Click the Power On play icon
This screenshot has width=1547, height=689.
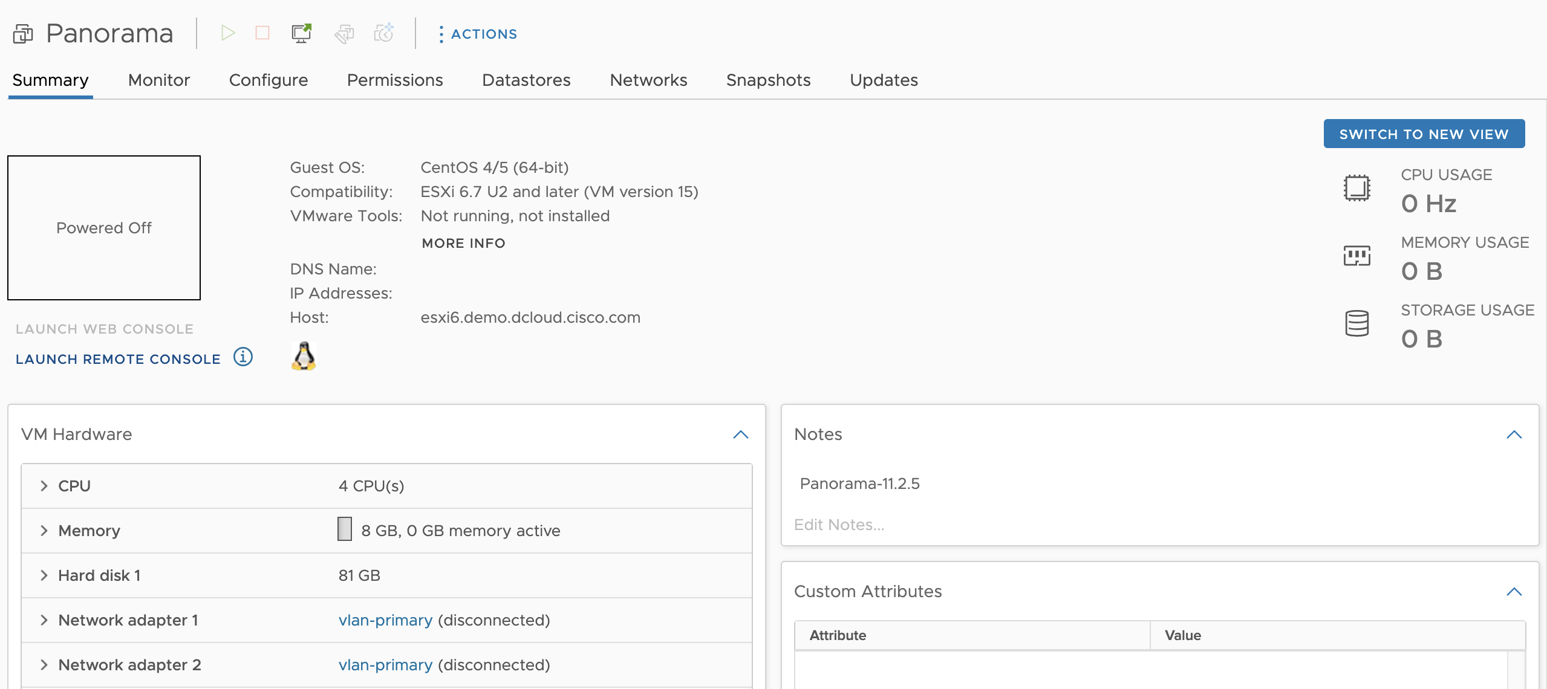coord(227,33)
